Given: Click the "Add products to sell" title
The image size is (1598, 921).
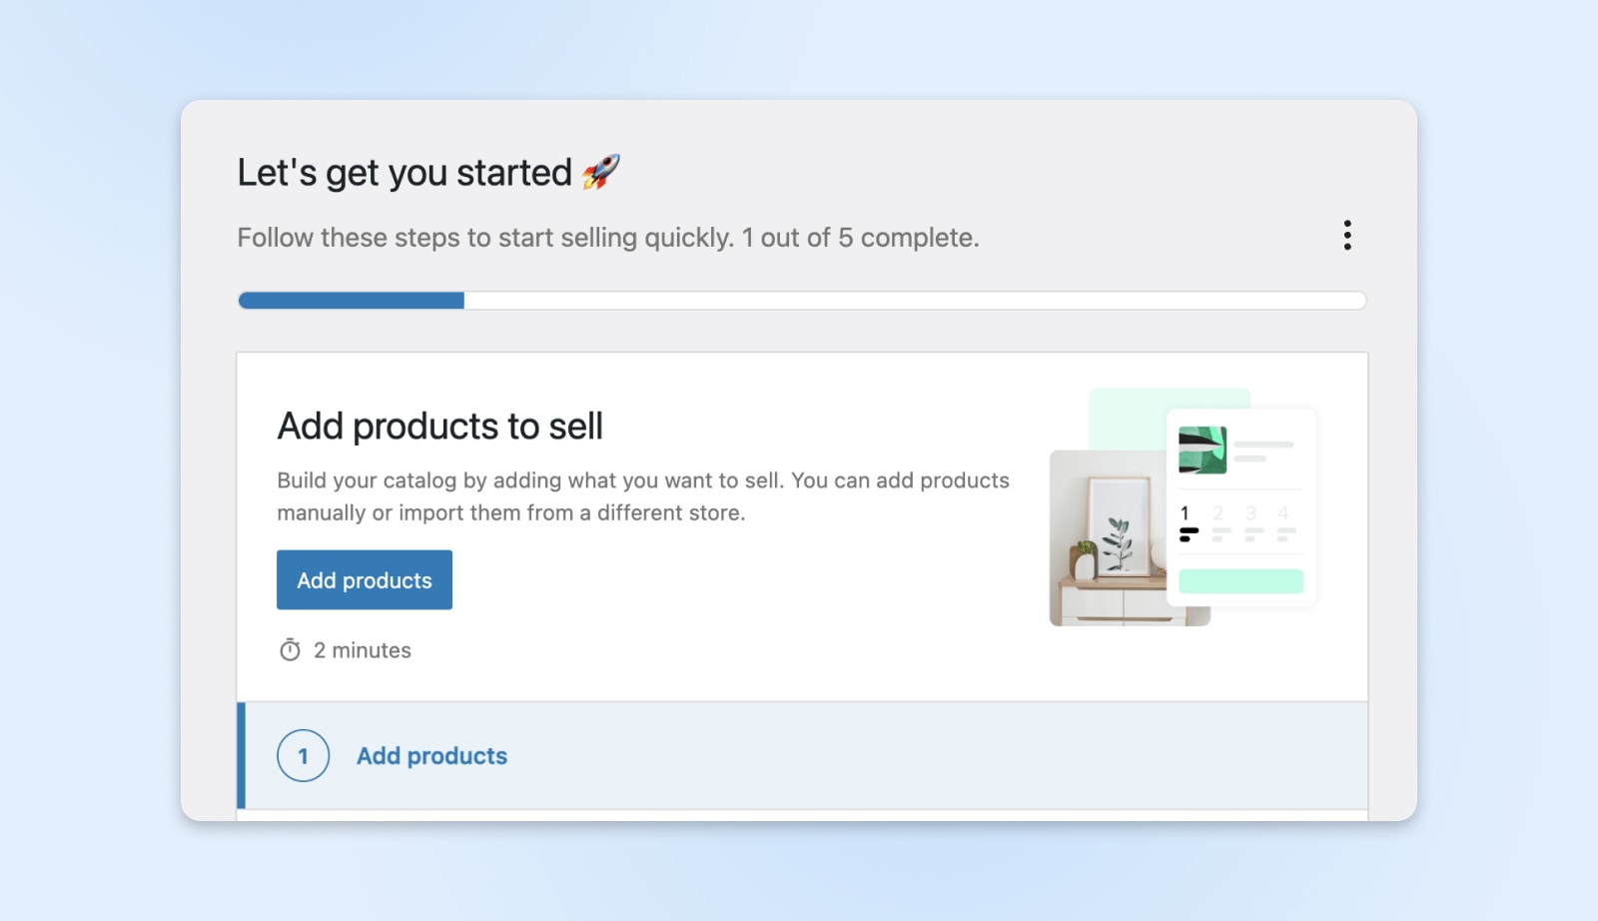Looking at the screenshot, I should pyautogui.click(x=439, y=427).
